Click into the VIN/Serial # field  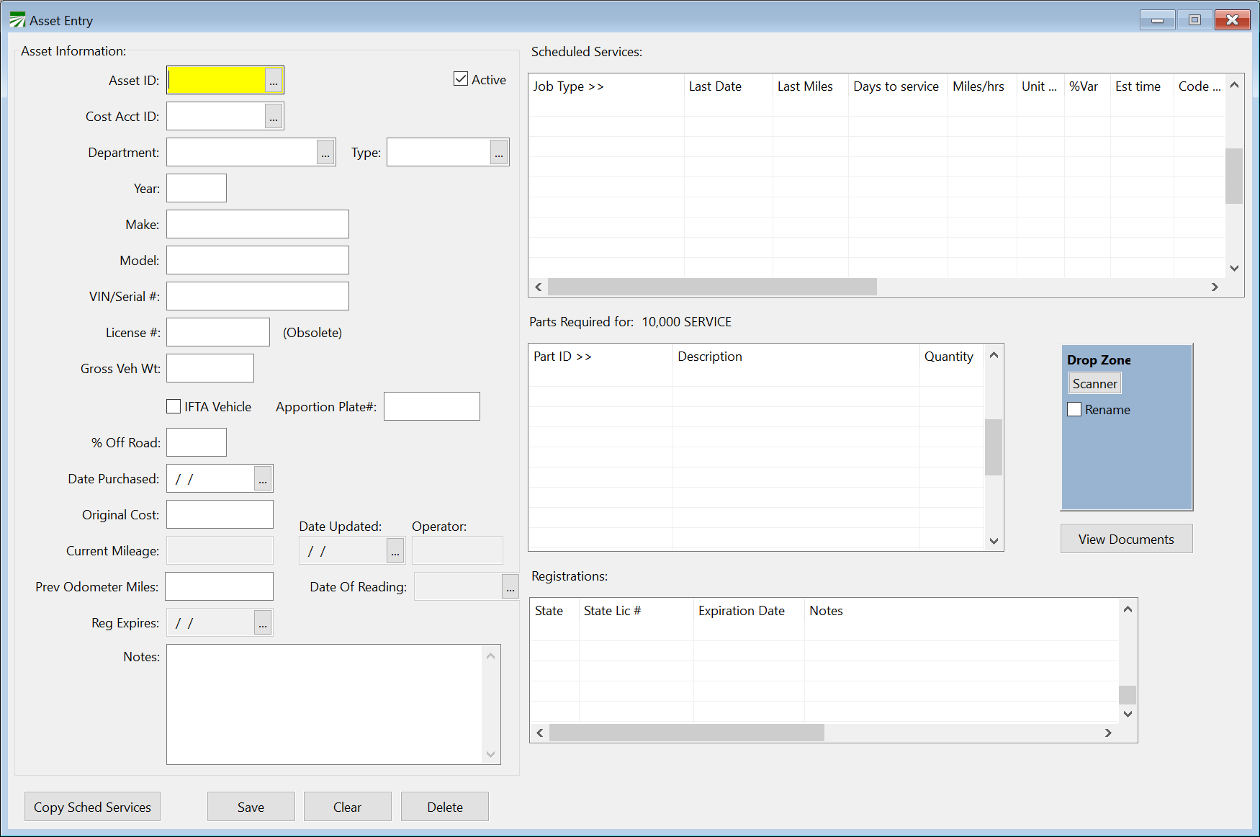click(258, 296)
